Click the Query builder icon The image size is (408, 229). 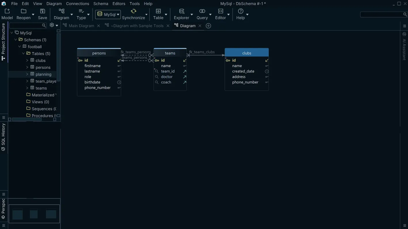click(202, 11)
